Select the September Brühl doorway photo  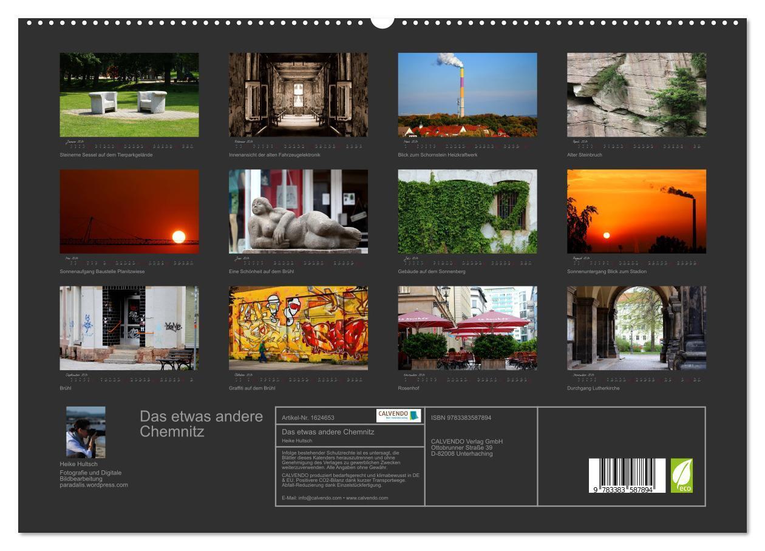129,328
